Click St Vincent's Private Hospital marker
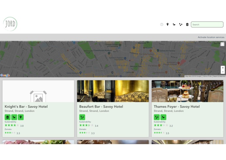The height and width of the screenshot is (160, 226). [x=179, y=63]
